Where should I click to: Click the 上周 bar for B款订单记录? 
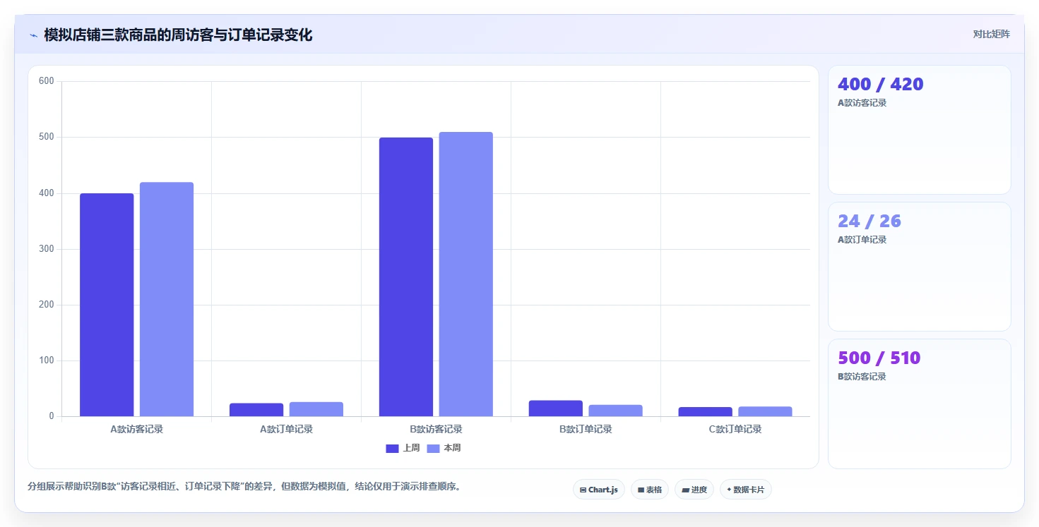(x=556, y=408)
